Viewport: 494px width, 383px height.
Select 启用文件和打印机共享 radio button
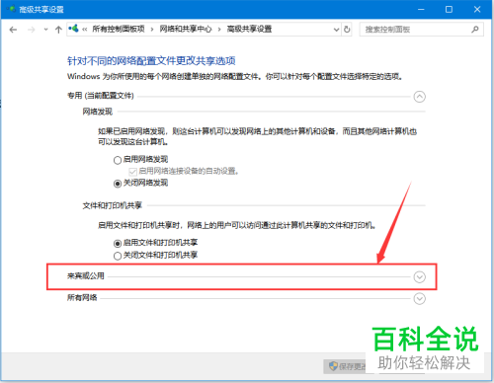[118, 244]
